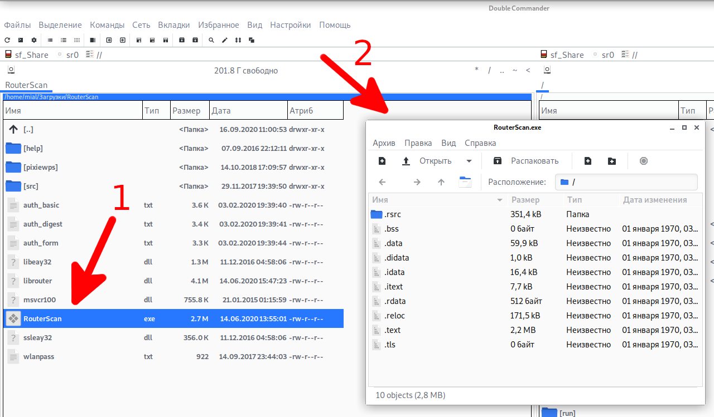Toggle the quick view panel icon
This screenshot has height=417, width=714.
click(93, 40)
